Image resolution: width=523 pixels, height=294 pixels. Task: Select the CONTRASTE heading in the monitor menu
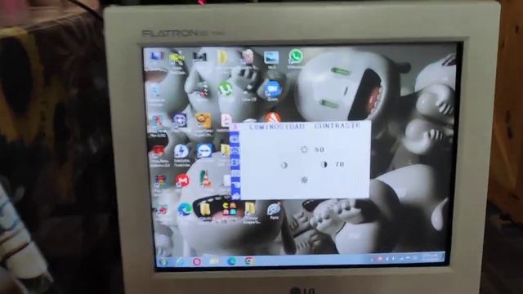coord(337,126)
